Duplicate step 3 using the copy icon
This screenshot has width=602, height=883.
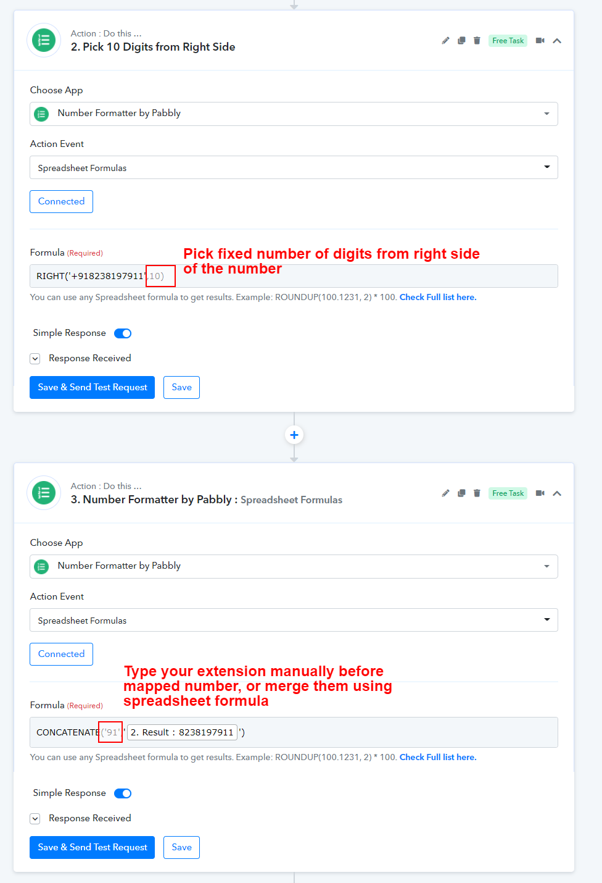(x=461, y=493)
